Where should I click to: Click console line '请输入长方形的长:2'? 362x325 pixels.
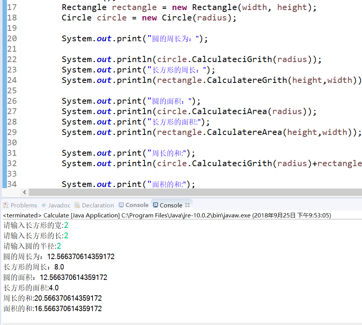click(x=36, y=236)
